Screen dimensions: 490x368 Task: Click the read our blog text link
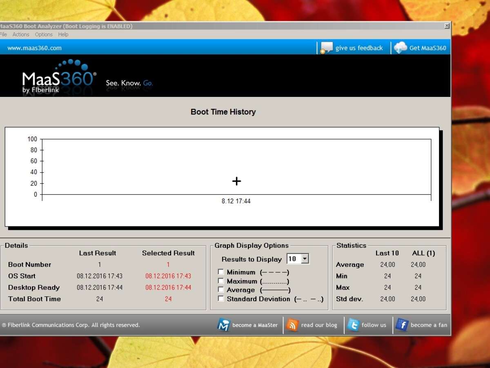coord(319,325)
